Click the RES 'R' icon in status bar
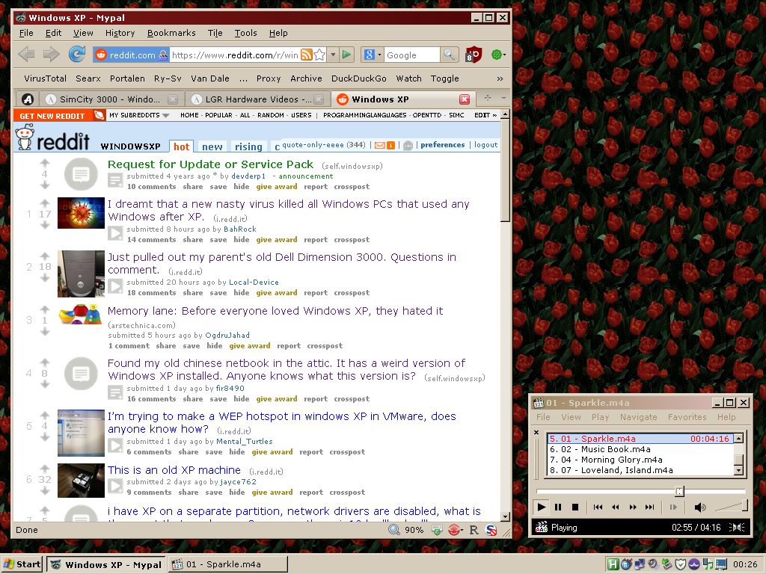Screen dimensions: 766x574 (x=474, y=529)
